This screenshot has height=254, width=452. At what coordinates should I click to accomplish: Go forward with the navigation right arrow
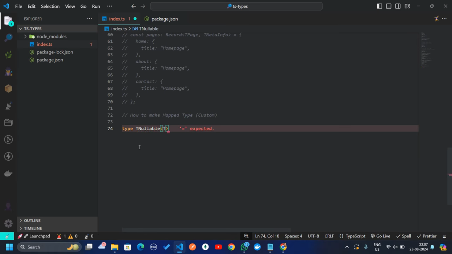(x=143, y=6)
